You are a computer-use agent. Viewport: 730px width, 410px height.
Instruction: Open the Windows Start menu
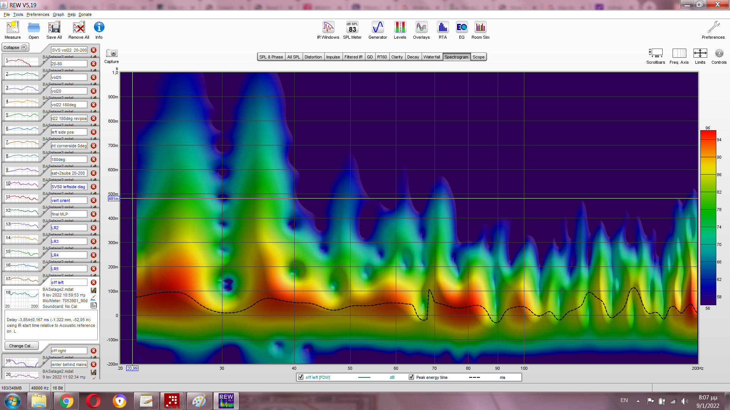[12, 401]
